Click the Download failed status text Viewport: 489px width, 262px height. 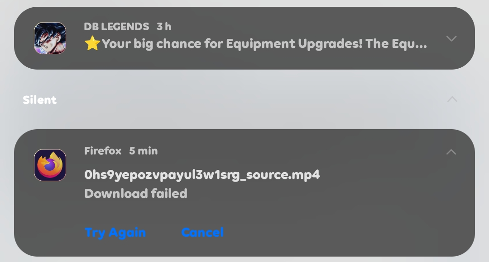pos(136,193)
